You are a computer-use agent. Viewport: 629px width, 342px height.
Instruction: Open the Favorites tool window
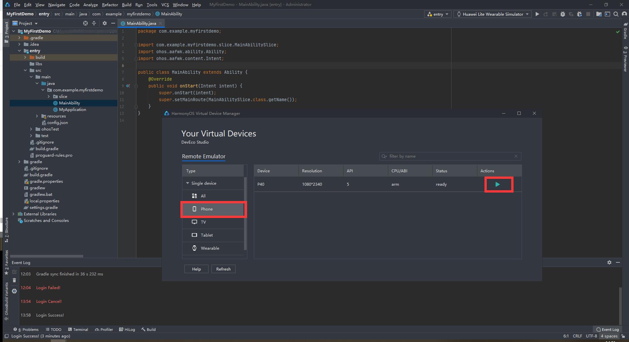[x=6, y=262]
